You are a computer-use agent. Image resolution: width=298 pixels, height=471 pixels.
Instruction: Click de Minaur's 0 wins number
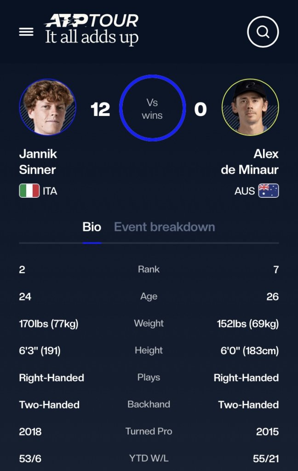click(201, 109)
